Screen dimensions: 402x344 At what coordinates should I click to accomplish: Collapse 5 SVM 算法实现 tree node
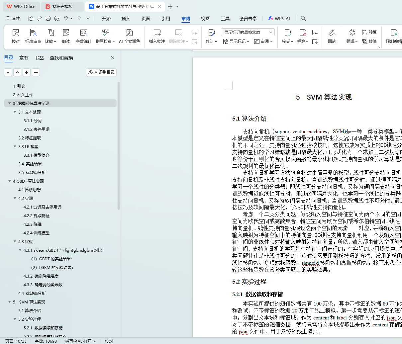(9, 302)
